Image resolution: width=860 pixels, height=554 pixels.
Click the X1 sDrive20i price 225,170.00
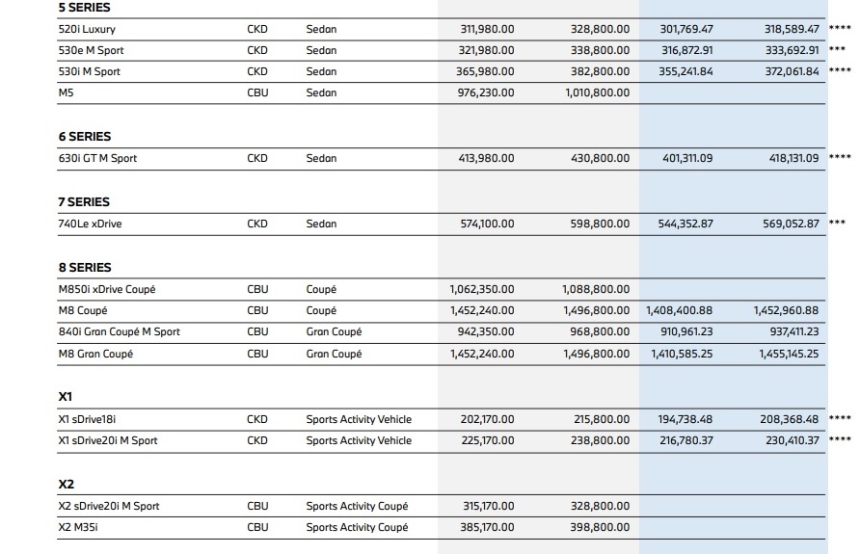pyautogui.click(x=487, y=440)
